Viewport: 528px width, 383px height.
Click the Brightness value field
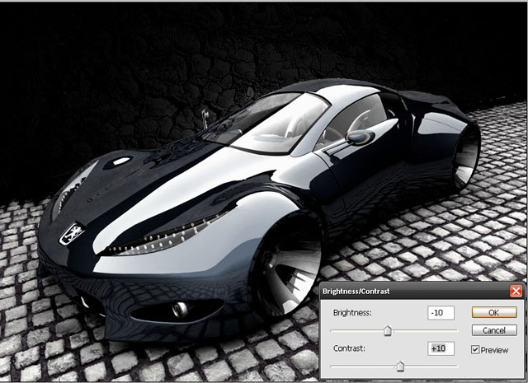[441, 313]
